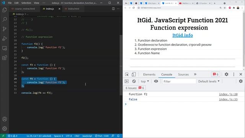Open index.js:33 source link
Viewport: 245px width, 138px height.
coord(228,99)
